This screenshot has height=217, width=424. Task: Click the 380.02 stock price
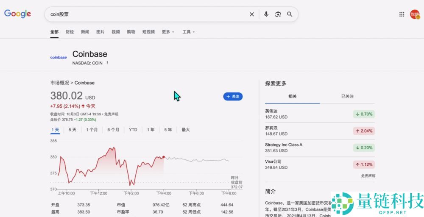click(x=67, y=96)
